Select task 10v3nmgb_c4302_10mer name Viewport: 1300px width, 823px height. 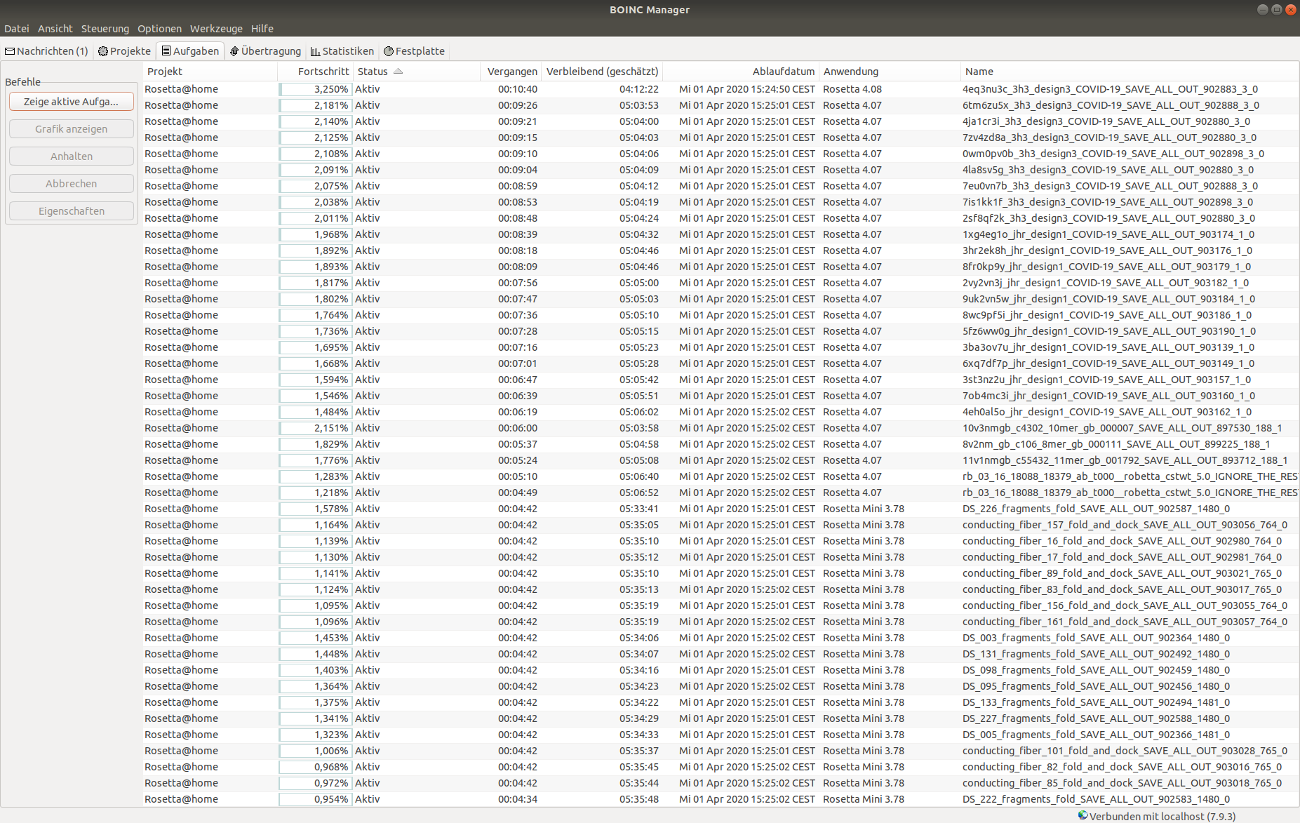(x=1122, y=428)
